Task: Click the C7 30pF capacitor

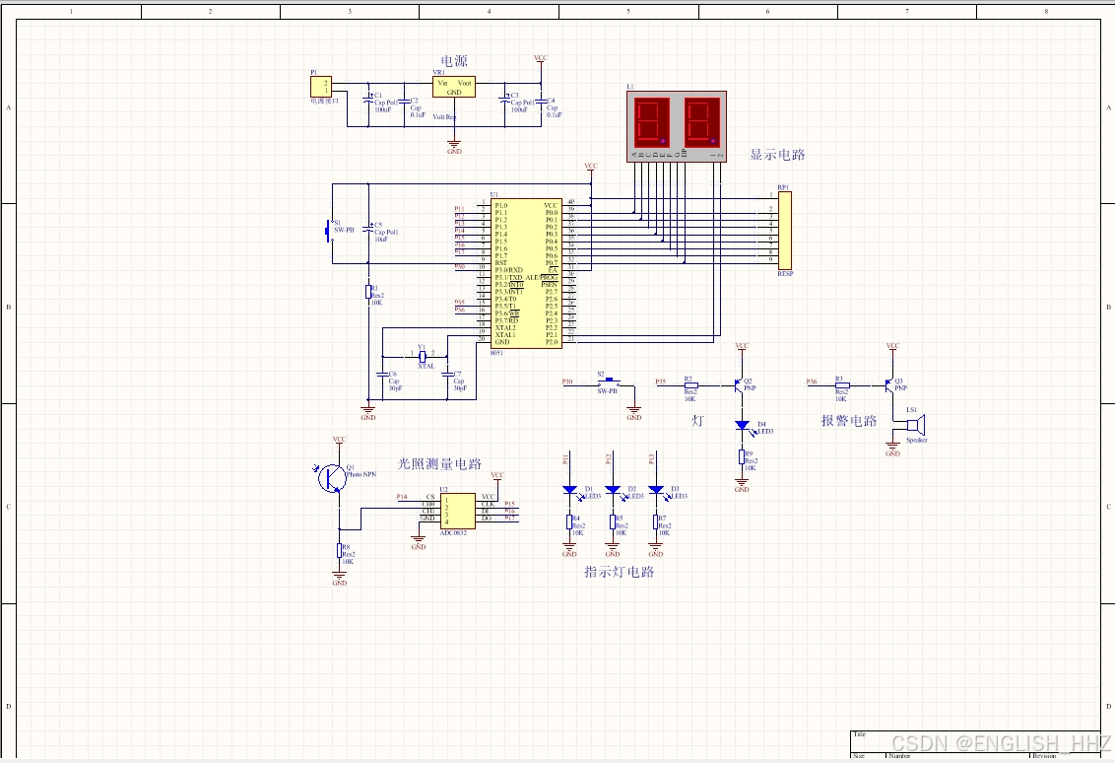Action: point(447,375)
